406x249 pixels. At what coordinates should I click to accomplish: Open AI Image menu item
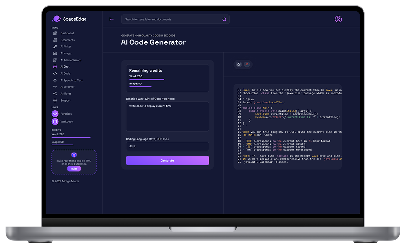[x=66, y=53]
